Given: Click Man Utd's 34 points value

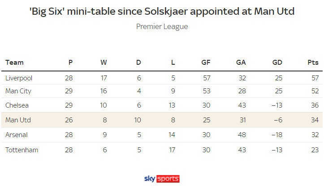Looking at the screenshot, I should coord(315,120).
